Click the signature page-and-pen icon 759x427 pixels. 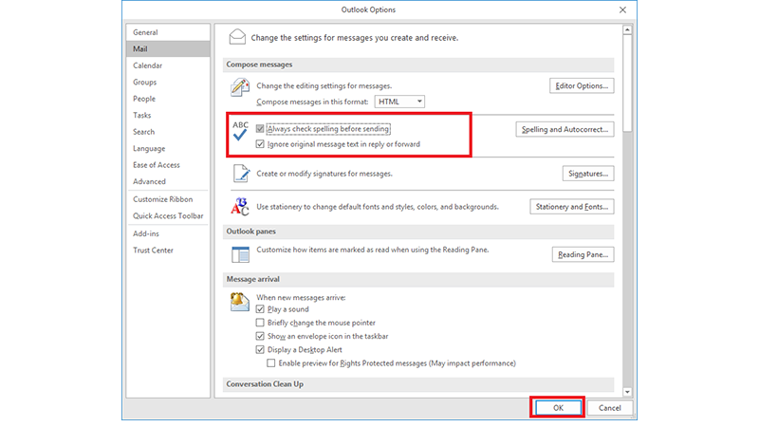click(241, 174)
